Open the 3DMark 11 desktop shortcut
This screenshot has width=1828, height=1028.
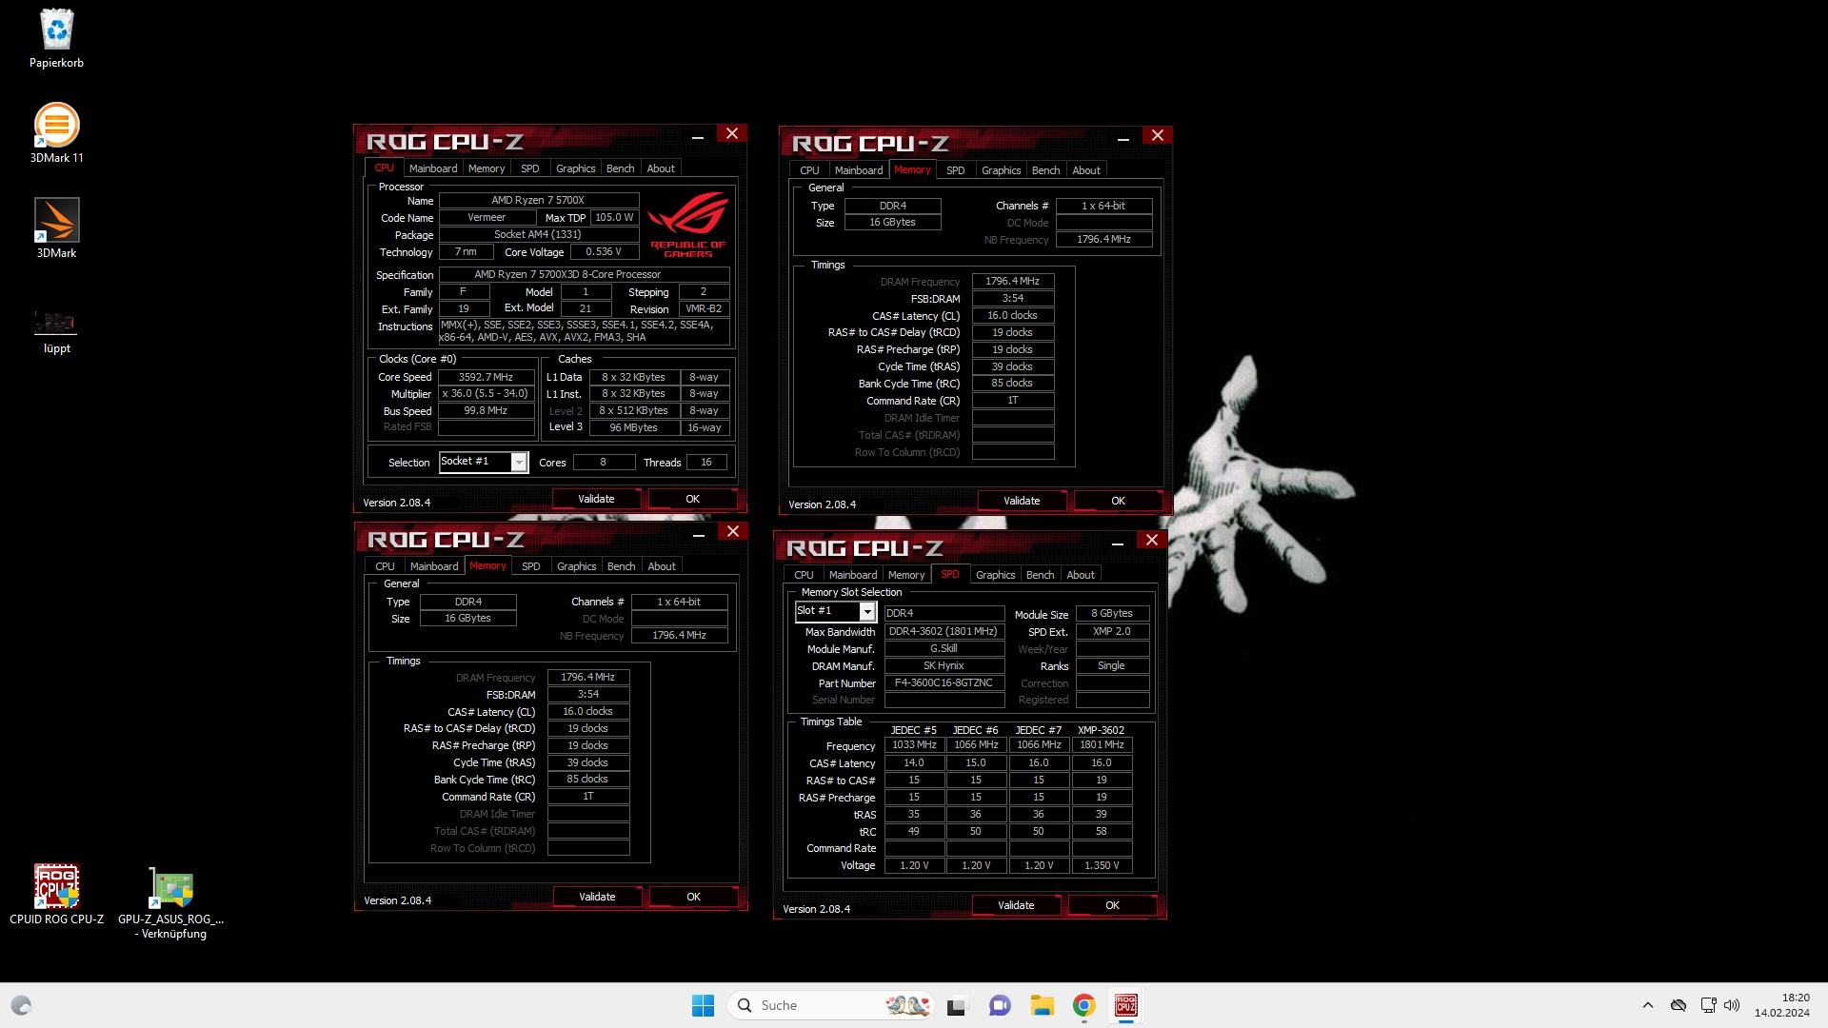tap(56, 133)
